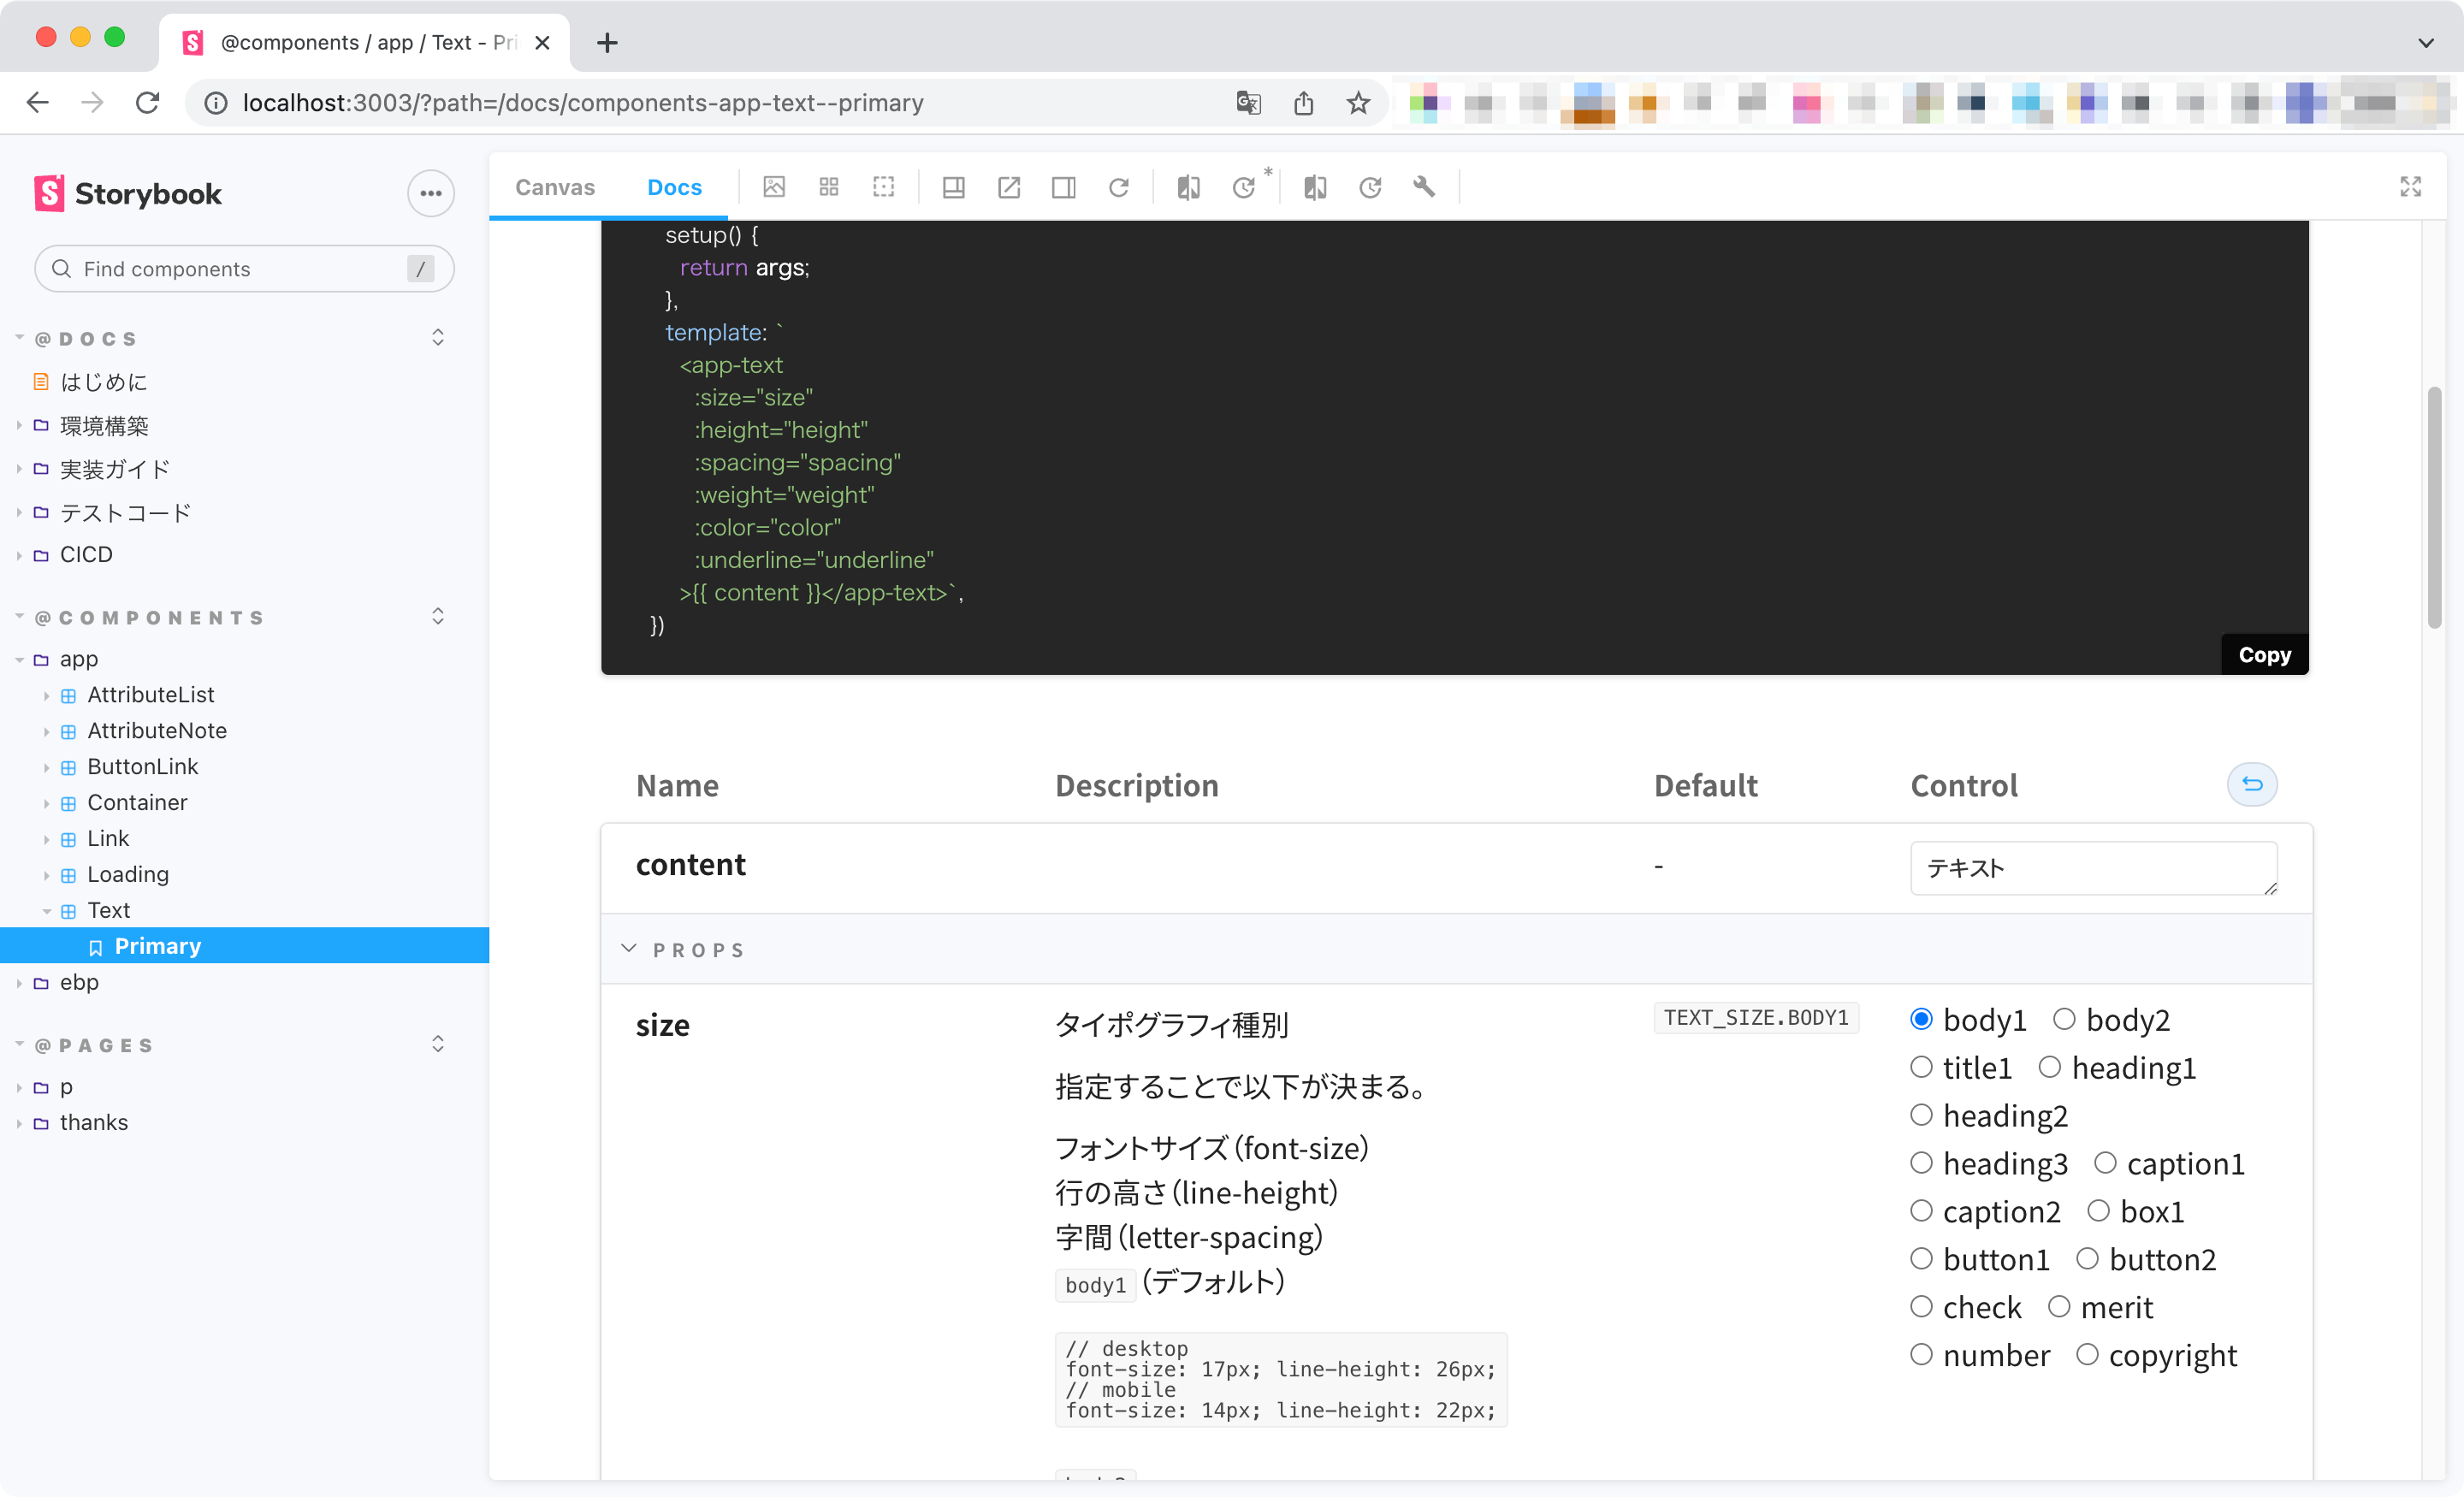Open story in new tab icon
Screen dimensions: 2464x1497
pos(1009,187)
